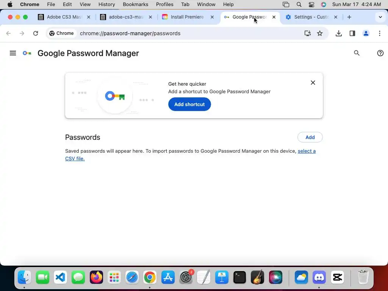Open Chrome three-dot menu
The height and width of the screenshot is (291, 388).
tap(380, 33)
